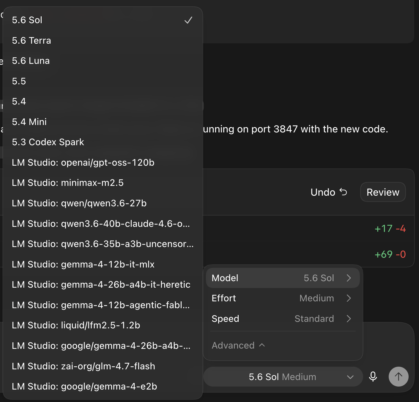Image resolution: width=419 pixels, height=402 pixels.
Task: Select LM Studio google/gemma-4-e2b
Action: click(x=103, y=386)
